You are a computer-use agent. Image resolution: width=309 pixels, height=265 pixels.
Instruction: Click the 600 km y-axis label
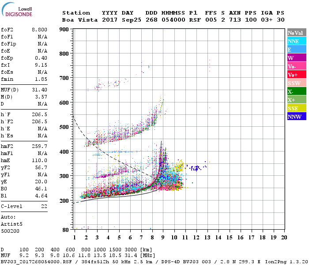[64, 103]
